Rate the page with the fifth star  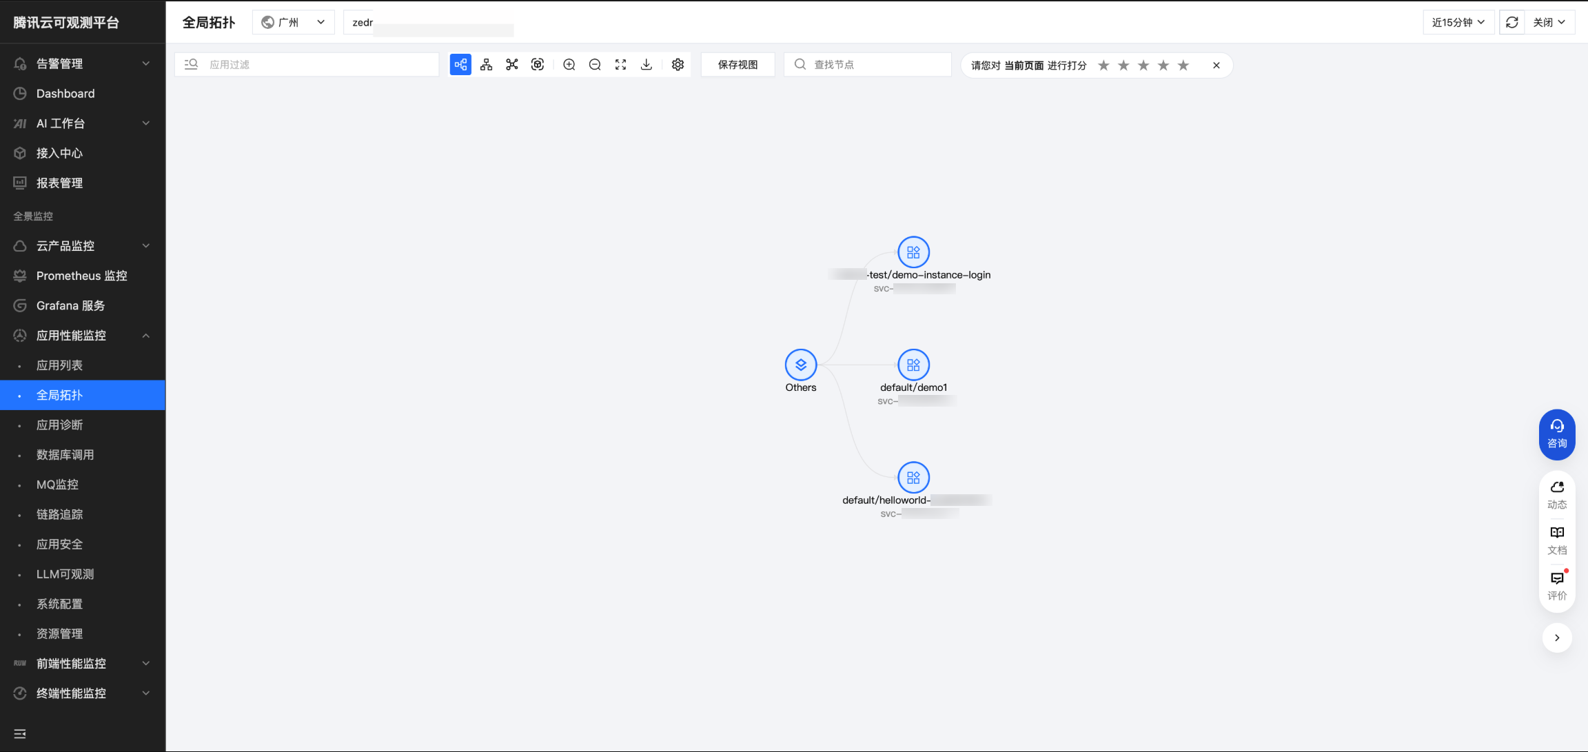tap(1183, 65)
